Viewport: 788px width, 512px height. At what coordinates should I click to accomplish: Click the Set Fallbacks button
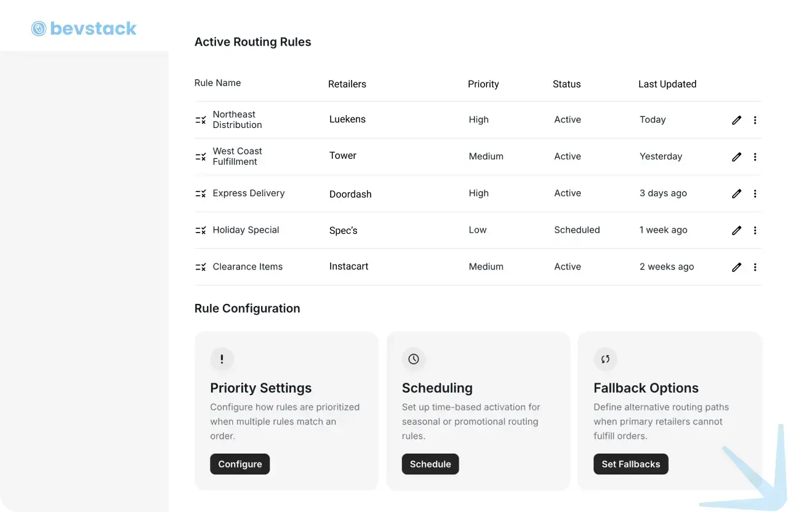630,464
